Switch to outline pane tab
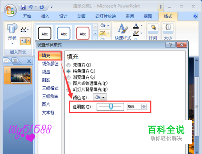 (15, 61)
